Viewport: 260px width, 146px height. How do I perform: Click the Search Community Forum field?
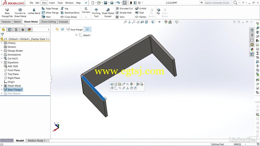coord(216,3)
